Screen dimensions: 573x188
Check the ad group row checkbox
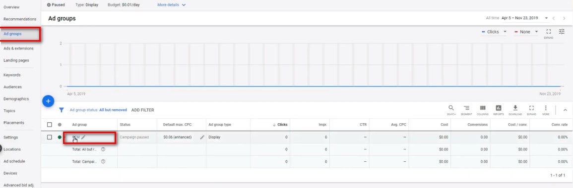[x=50, y=138]
